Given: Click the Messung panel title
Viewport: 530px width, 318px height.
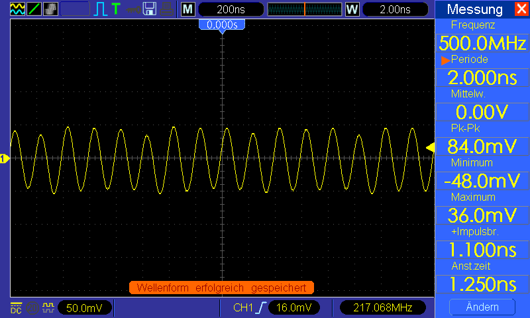Looking at the screenshot, I should click(x=474, y=9).
